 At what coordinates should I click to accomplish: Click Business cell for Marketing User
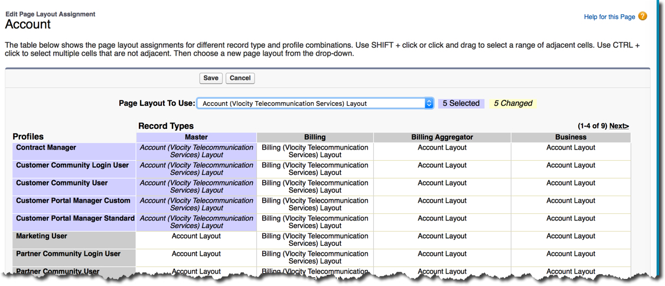[x=571, y=240]
